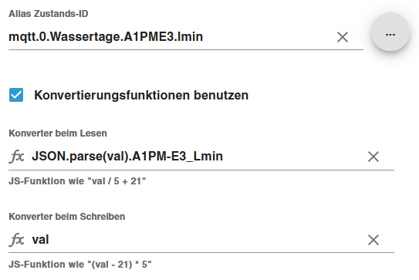Viewport: 419px width, 280px height.
Task: Click the helper text "val / 5 + 21"
Action: click(x=77, y=181)
